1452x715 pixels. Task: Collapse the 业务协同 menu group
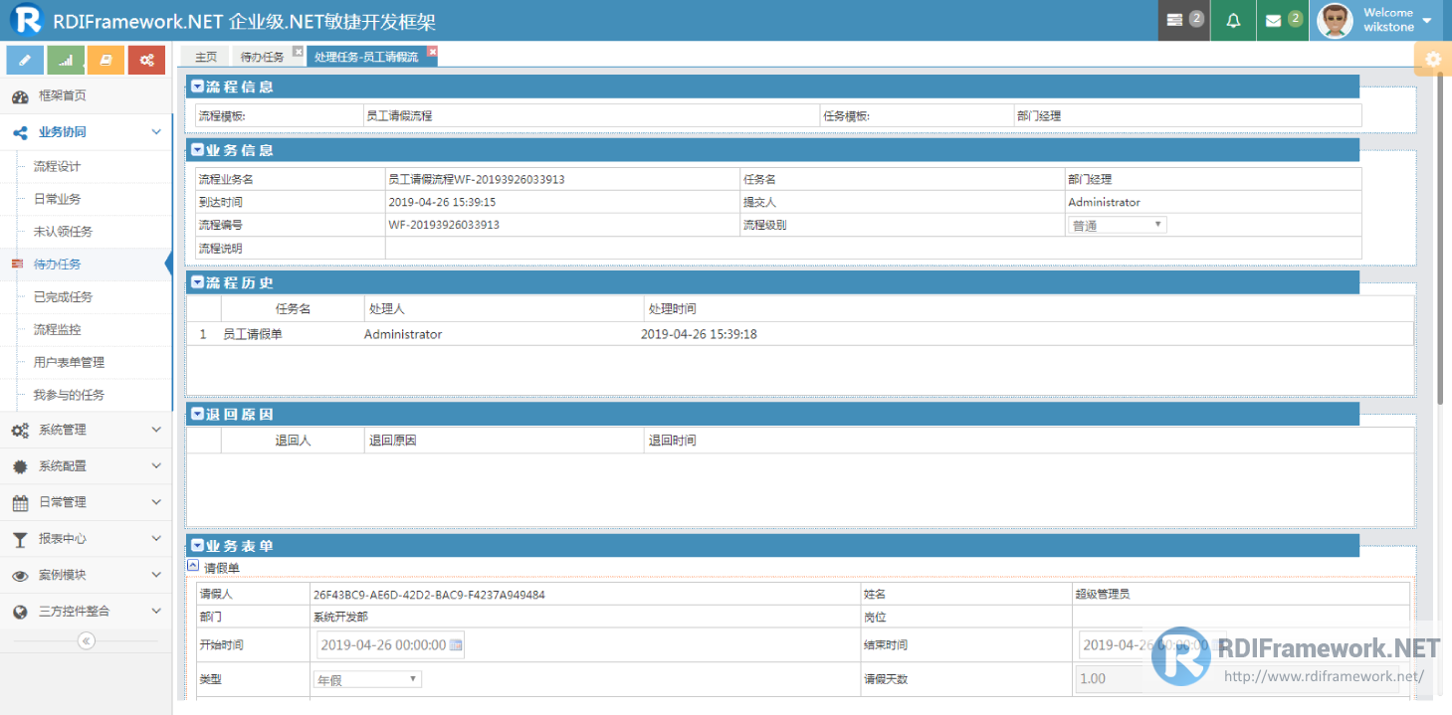coord(86,132)
